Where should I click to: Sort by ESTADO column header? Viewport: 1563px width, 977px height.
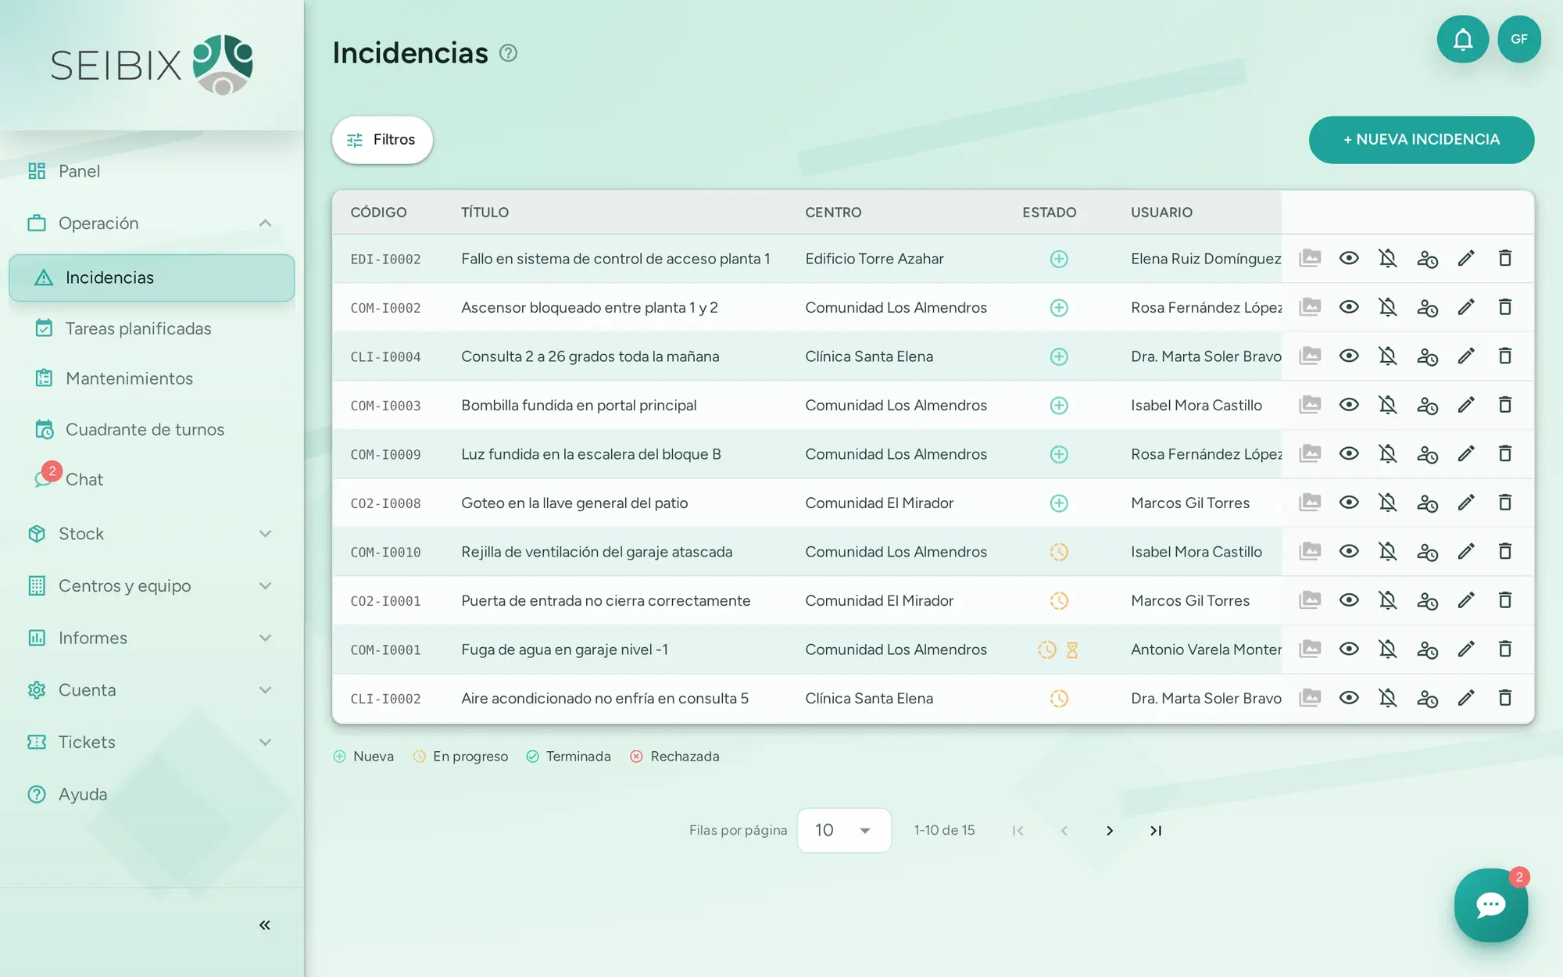pyautogui.click(x=1049, y=213)
